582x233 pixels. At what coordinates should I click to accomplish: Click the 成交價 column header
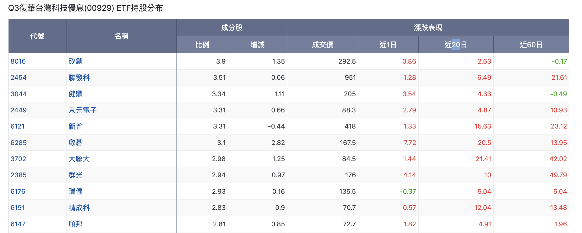(323, 45)
